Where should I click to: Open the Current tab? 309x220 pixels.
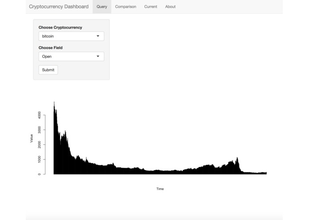pos(151,7)
